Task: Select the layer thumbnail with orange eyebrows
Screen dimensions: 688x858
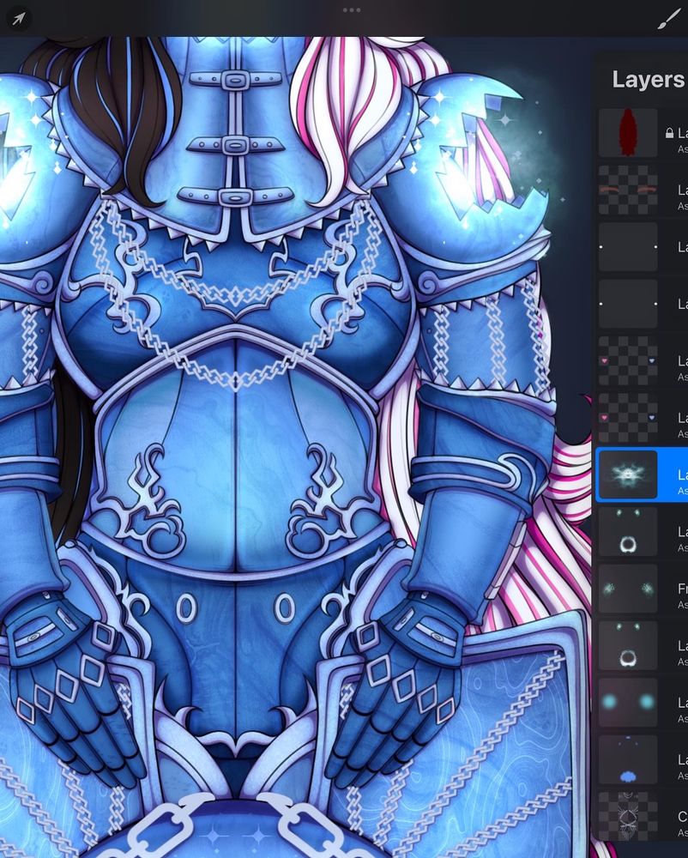Action: tap(628, 190)
